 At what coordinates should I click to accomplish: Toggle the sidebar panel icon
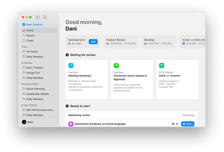click(38, 17)
